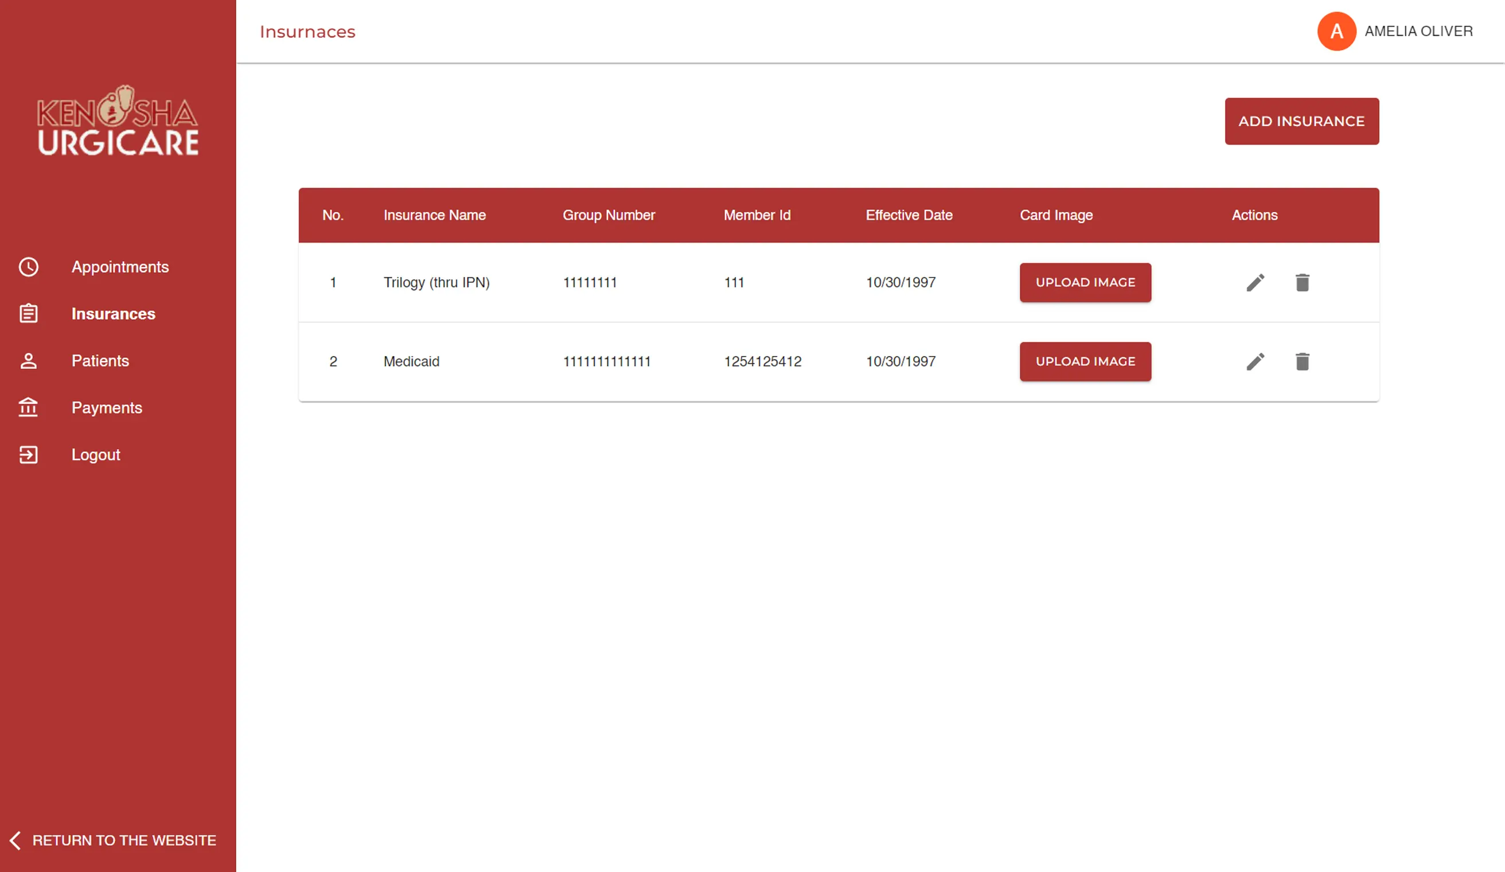Select the clipboard icon for Insurances

point(28,314)
